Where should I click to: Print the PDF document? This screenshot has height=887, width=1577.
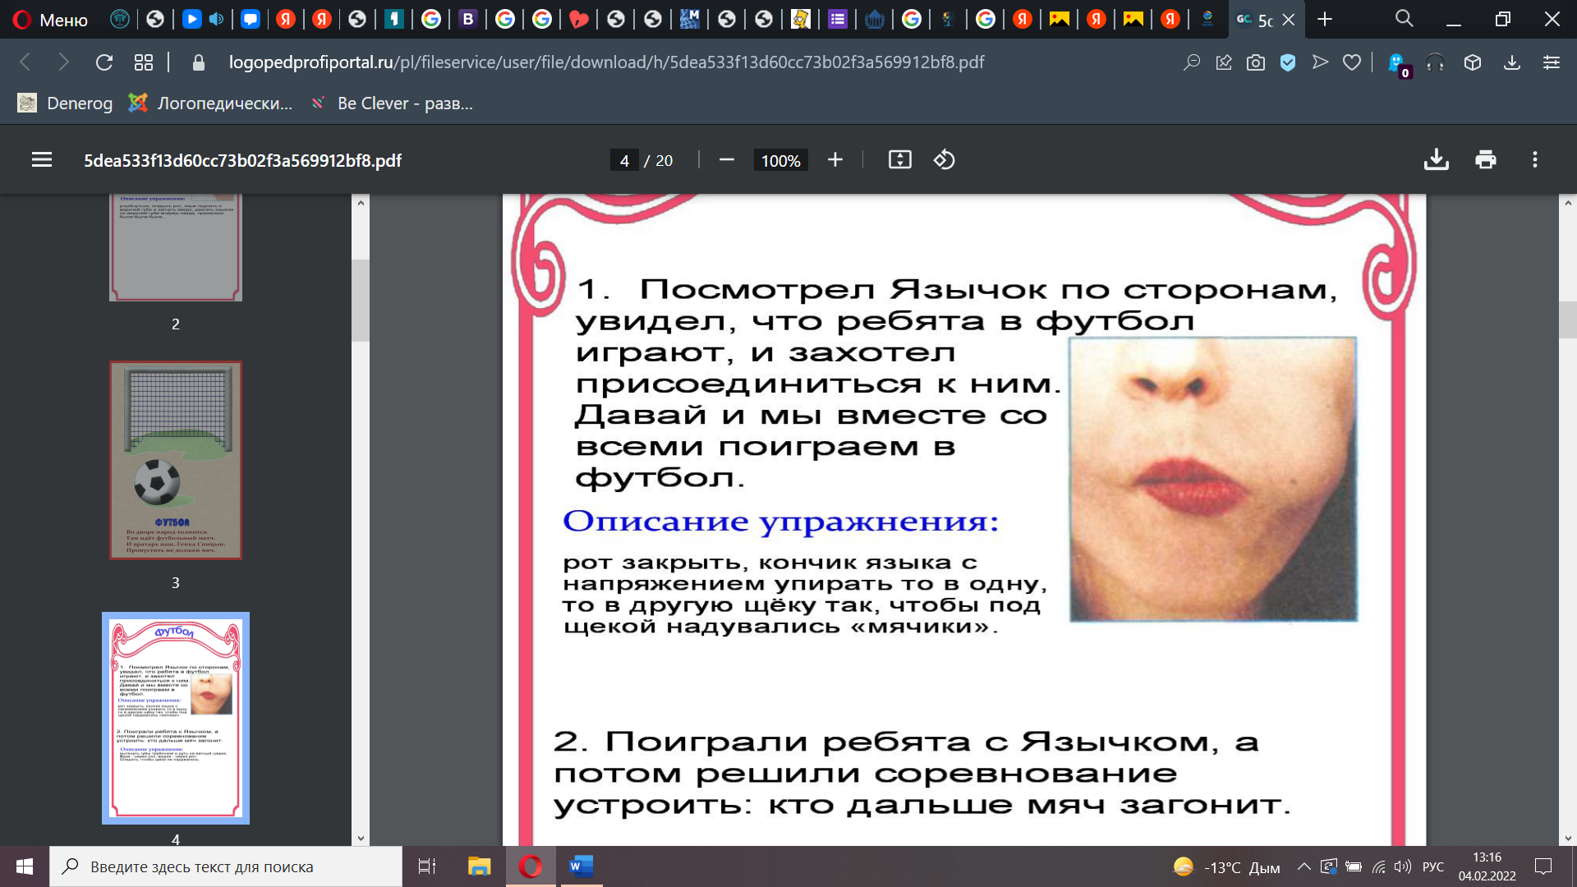(1485, 160)
